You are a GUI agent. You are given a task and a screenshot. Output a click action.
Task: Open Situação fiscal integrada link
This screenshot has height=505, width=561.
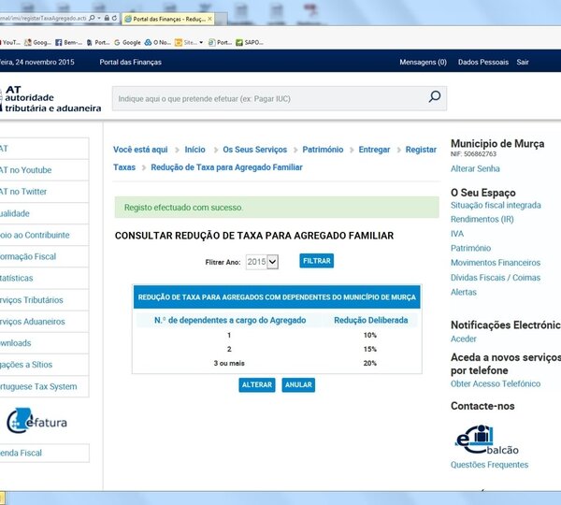point(495,205)
